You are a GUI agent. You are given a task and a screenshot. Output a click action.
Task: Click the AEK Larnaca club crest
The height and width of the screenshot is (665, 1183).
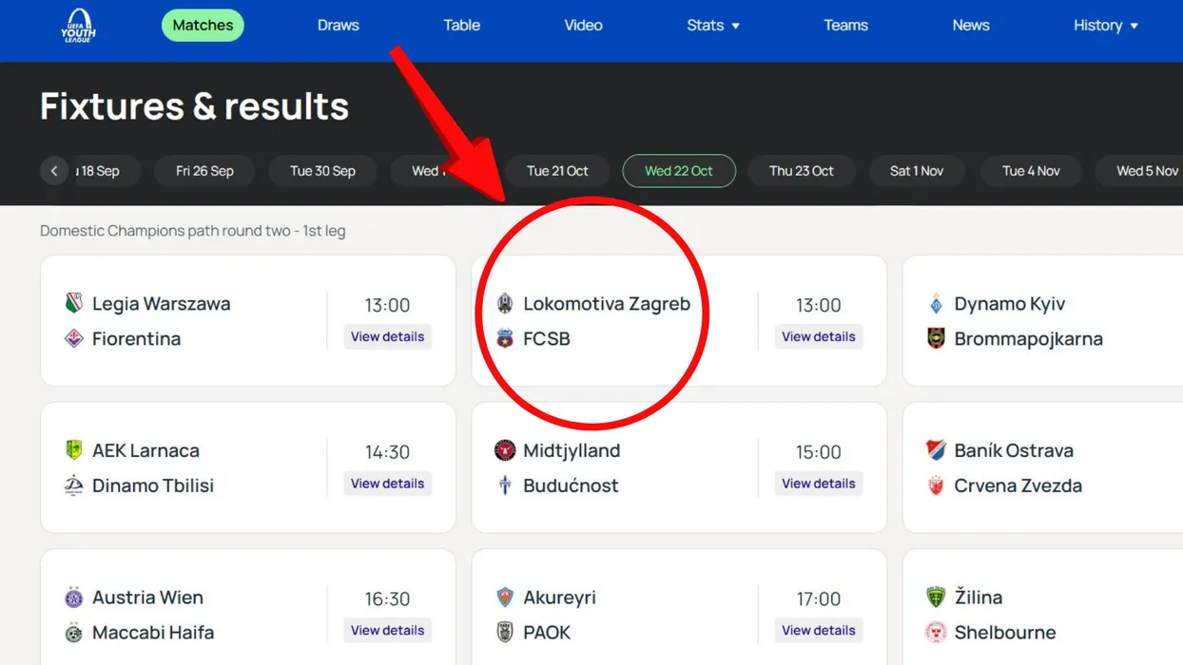pyautogui.click(x=73, y=450)
